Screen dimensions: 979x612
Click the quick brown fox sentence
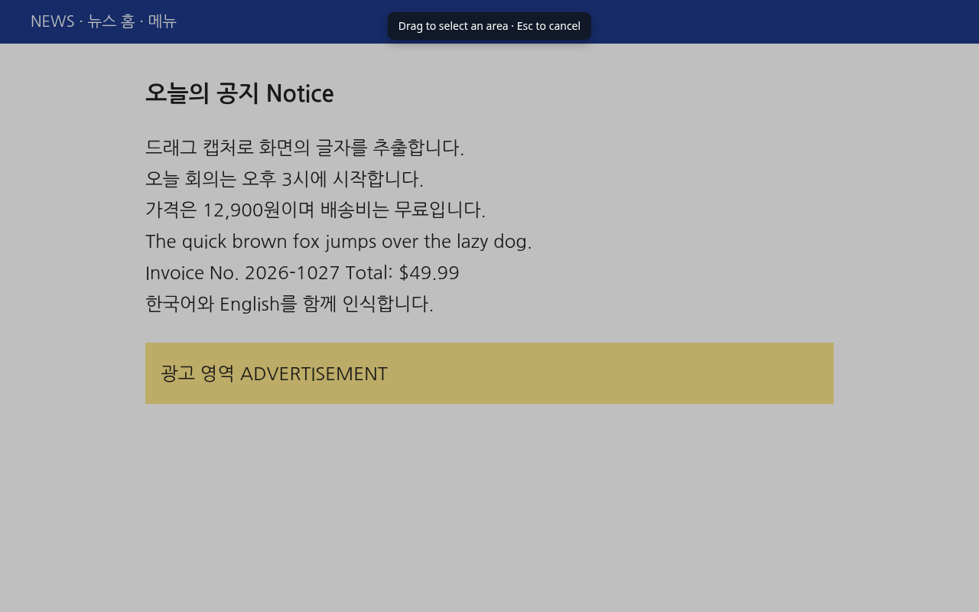[x=338, y=241]
